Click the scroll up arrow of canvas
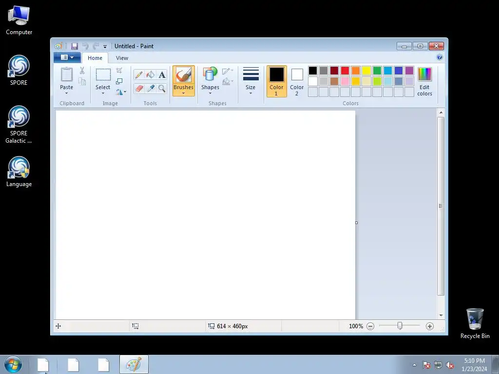Image resolution: width=499 pixels, height=374 pixels. click(x=441, y=112)
